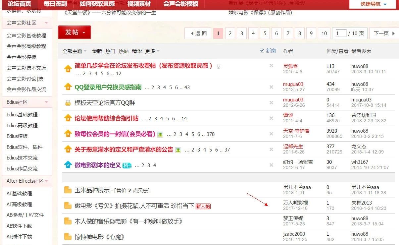The width and height of the screenshot is (399, 245).
Task: Click the 精品 badge on 微电影剧本的定义
Action: (127, 164)
